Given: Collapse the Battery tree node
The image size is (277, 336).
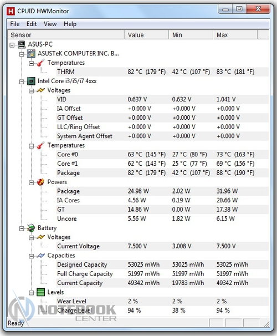Looking at the screenshot, I should point(22,228).
